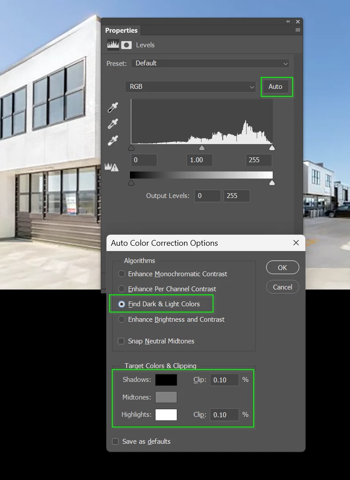Select the gray point eyedropper
The height and width of the screenshot is (480, 350).
coord(113,124)
